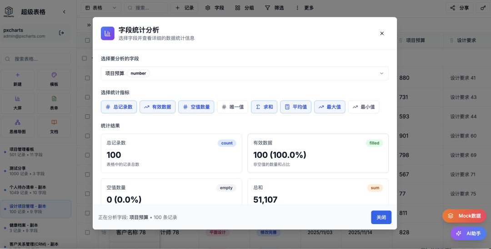Image resolution: width=491 pixels, height=249 pixels.
Task: Click the share icon in 分享 button
Action: point(452,8)
